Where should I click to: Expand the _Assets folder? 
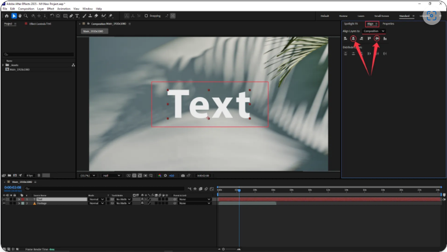click(x=3, y=65)
